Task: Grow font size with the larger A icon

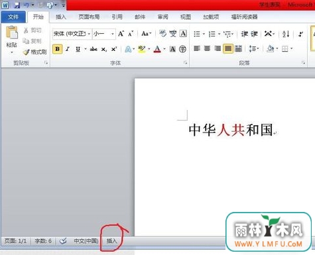Action: point(121,34)
